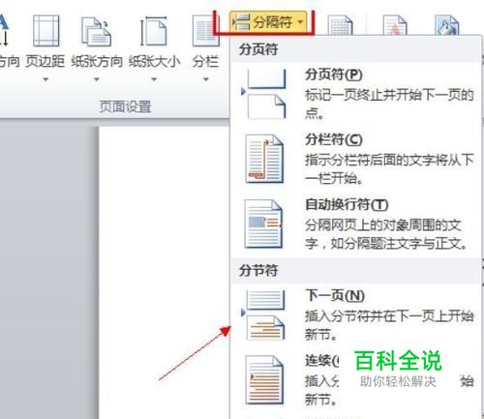The width and height of the screenshot is (484, 419).
Task: Select the 分页符(P) page break option
Action: click(355, 94)
